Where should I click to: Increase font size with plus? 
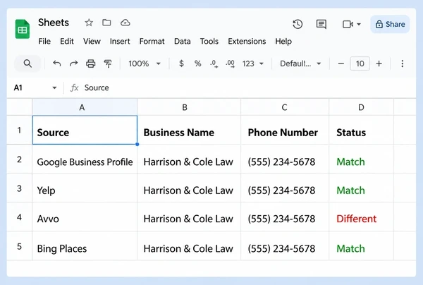click(x=379, y=63)
